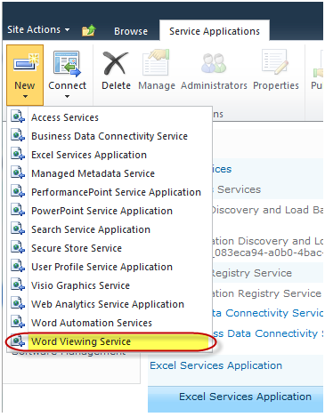
Task: Select the Service Applications tab
Action: [x=215, y=31]
